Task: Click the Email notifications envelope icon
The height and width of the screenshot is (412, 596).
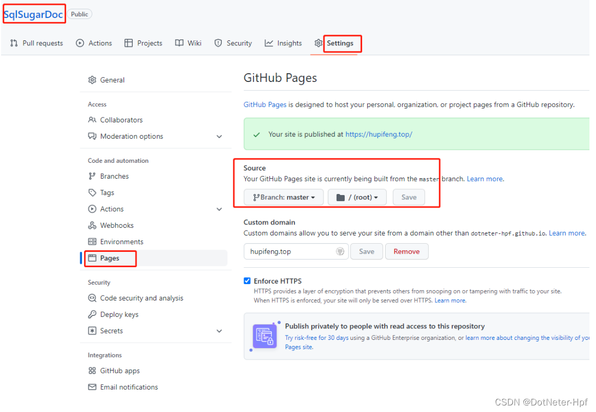Action: pos(92,386)
